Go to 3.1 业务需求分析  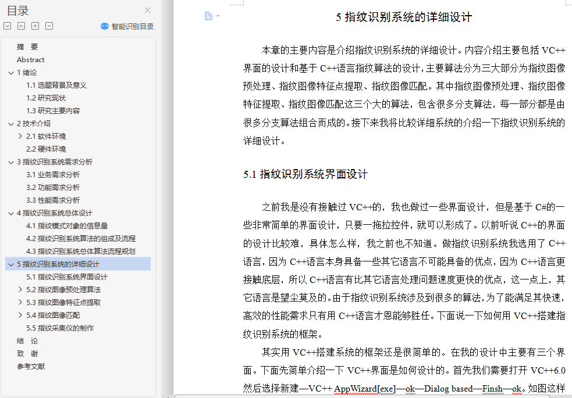(x=53, y=174)
